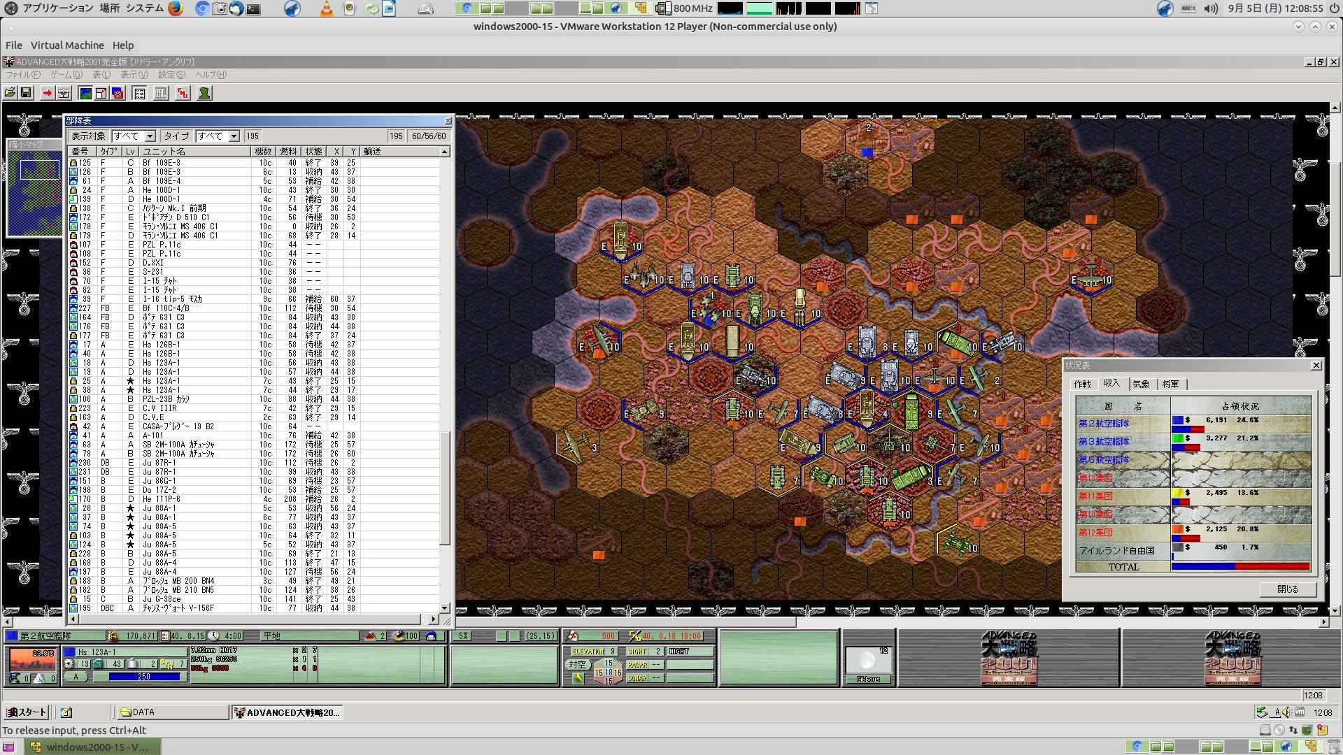The image size is (1343, 755).
Task: Click the blue swatch for 第2航空艦隊
Action: click(x=1178, y=420)
